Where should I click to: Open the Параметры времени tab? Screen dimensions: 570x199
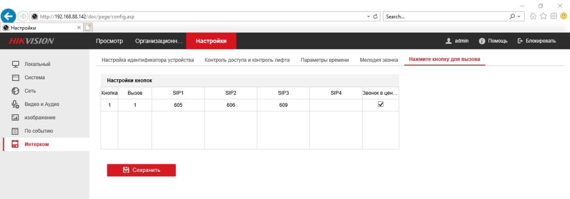click(x=325, y=60)
